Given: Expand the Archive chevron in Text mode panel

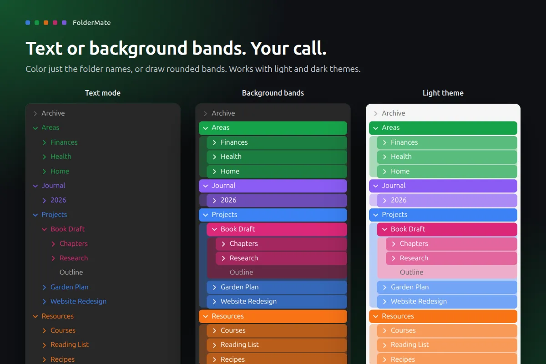Looking at the screenshot, I should (35, 113).
